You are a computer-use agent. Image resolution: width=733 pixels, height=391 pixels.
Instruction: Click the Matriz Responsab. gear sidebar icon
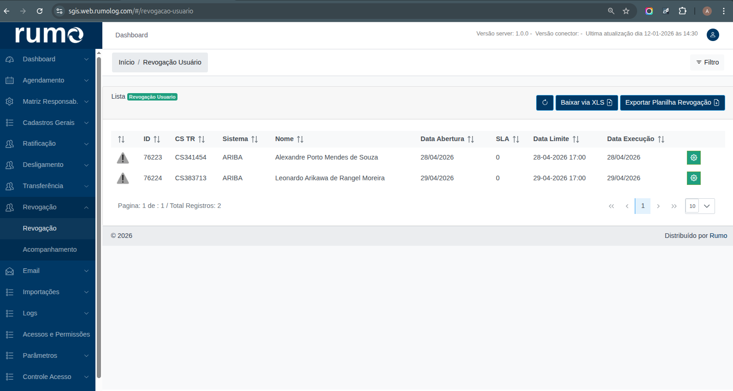pyautogui.click(x=10, y=101)
